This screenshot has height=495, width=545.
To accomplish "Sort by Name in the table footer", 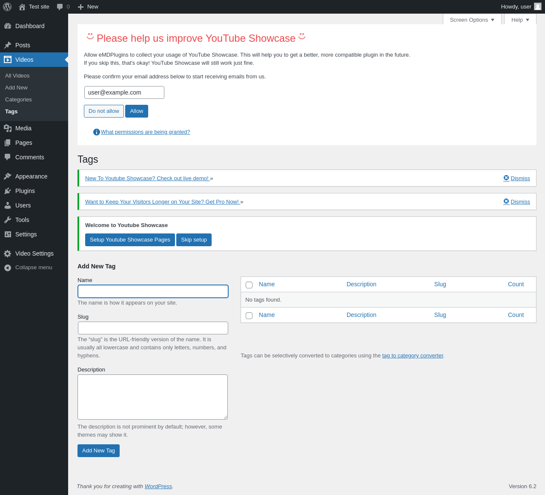I will (x=267, y=315).
